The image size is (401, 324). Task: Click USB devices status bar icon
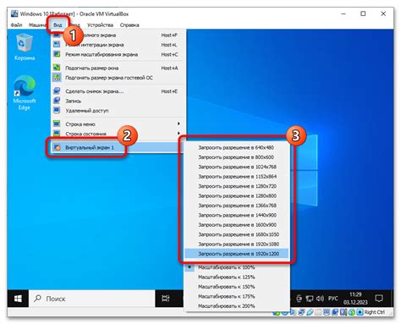310,312
